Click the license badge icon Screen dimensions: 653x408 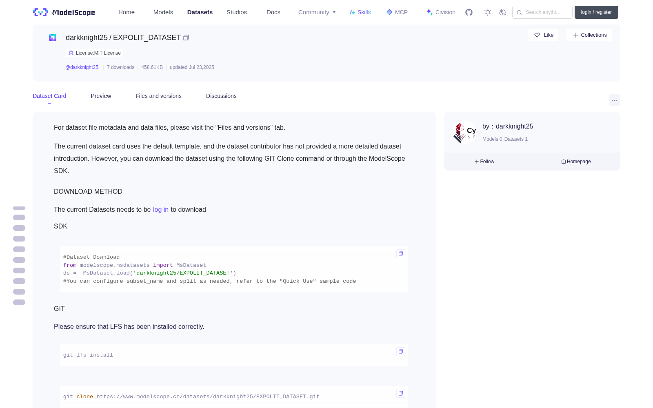coord(71,53)
